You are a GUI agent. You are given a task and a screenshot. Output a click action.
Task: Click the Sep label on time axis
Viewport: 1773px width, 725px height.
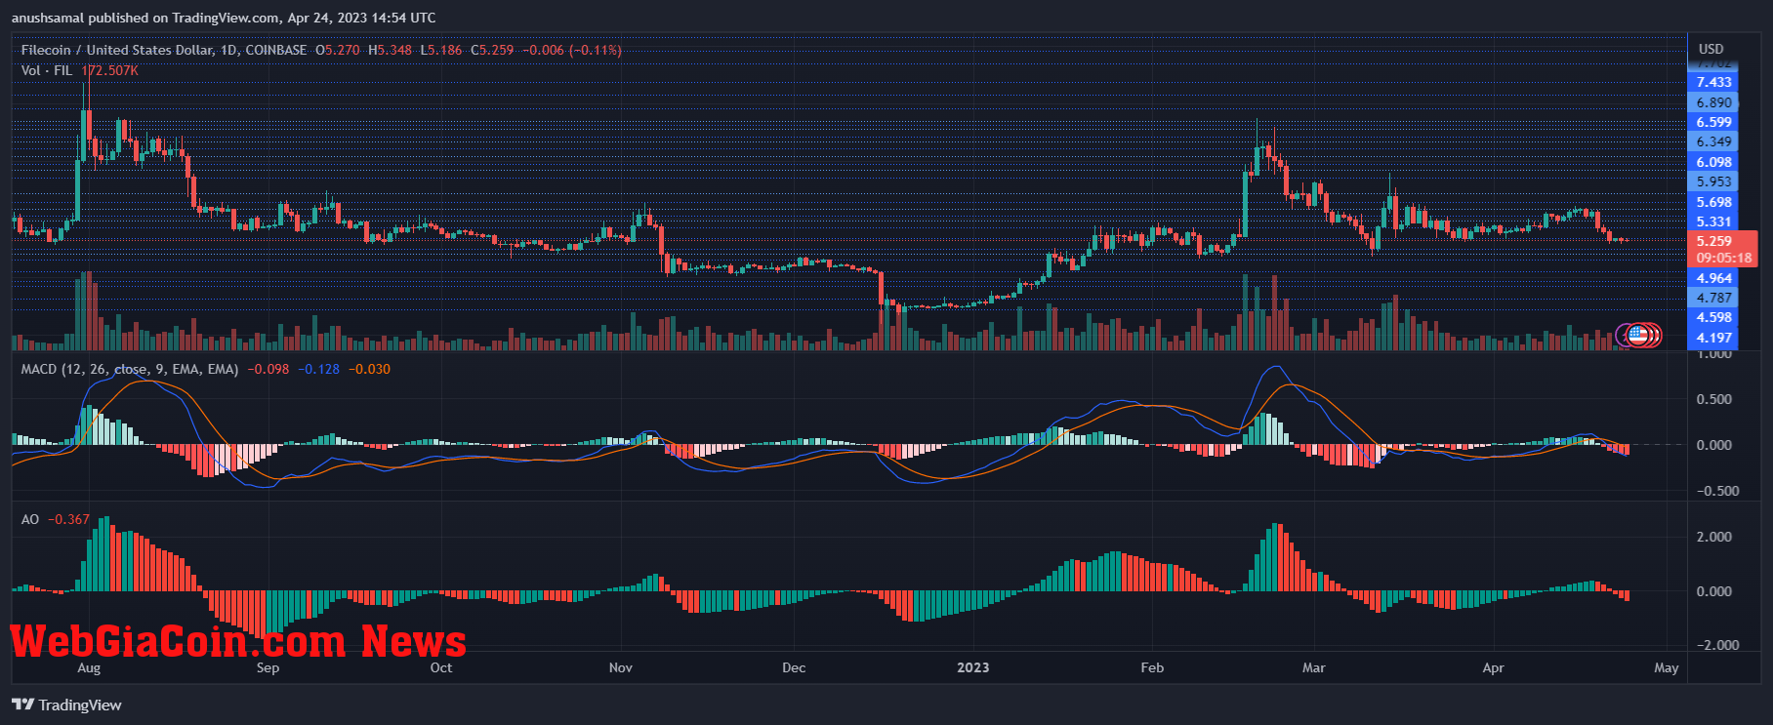[x=268, y=667]
